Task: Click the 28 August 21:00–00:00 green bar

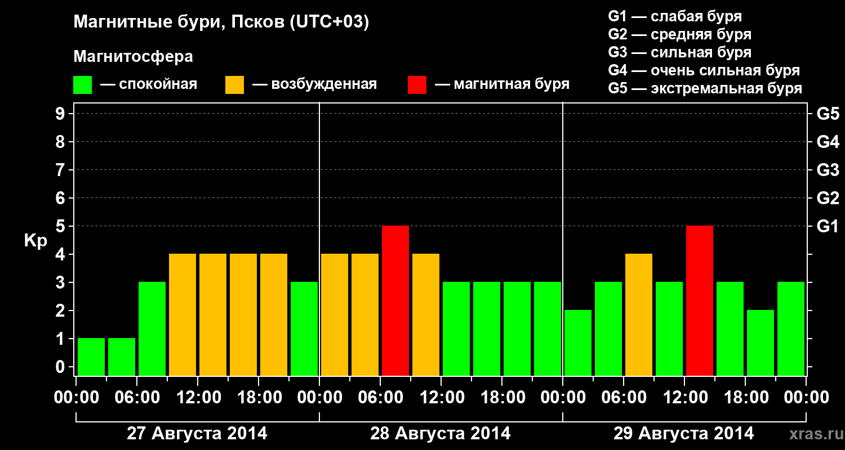Action: pos(548,328)
